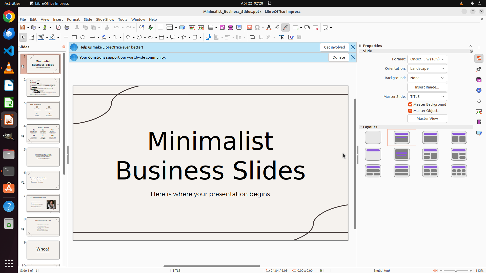Click the Insert Text Box icon

click(249, 28)
